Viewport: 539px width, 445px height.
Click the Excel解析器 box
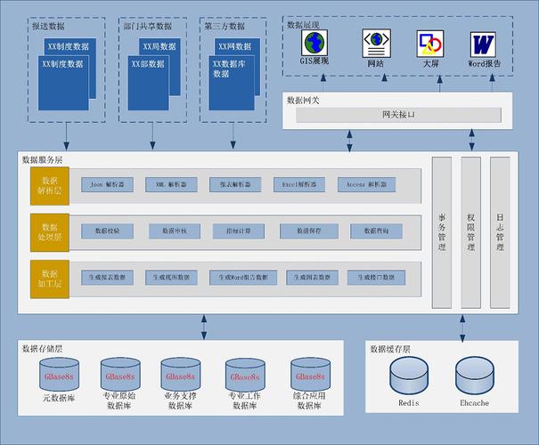point(299,185)
